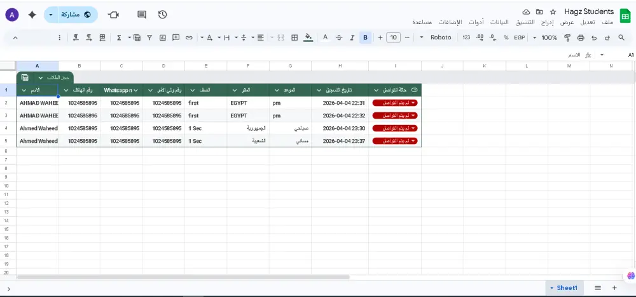
Task: Decrease font size with minus button
Action: [x=407, y=37]
